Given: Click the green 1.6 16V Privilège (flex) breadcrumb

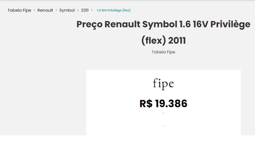Looking at the screenshot, I should 114,10.
